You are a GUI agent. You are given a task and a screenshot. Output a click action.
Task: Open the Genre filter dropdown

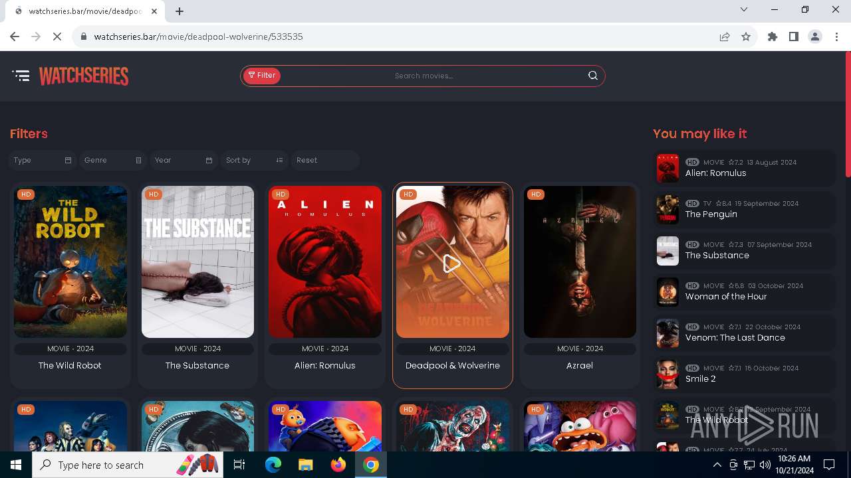113,160
